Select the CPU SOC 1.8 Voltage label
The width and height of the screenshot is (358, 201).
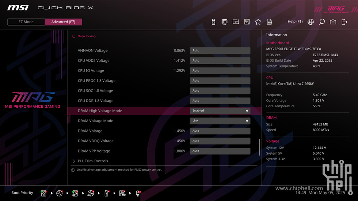95,91
